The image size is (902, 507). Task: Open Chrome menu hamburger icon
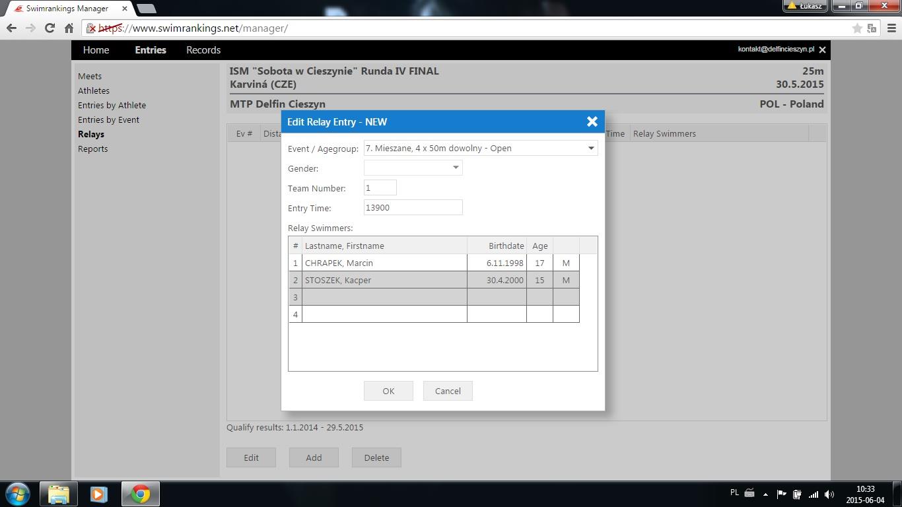[x=891, y=28]
